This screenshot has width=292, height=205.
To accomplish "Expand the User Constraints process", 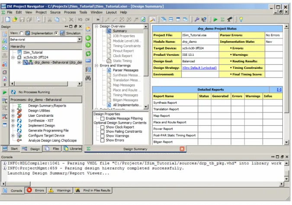I will tap(13, 116).
